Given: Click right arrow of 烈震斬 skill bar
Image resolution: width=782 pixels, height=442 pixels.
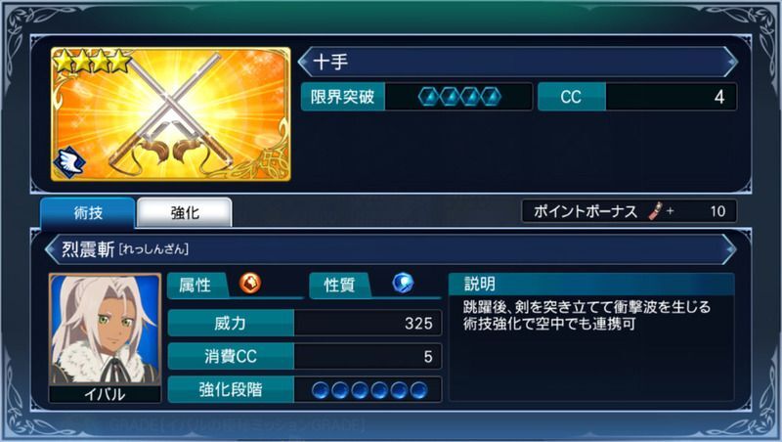Looking at the screenshot, I should (730, 249).
